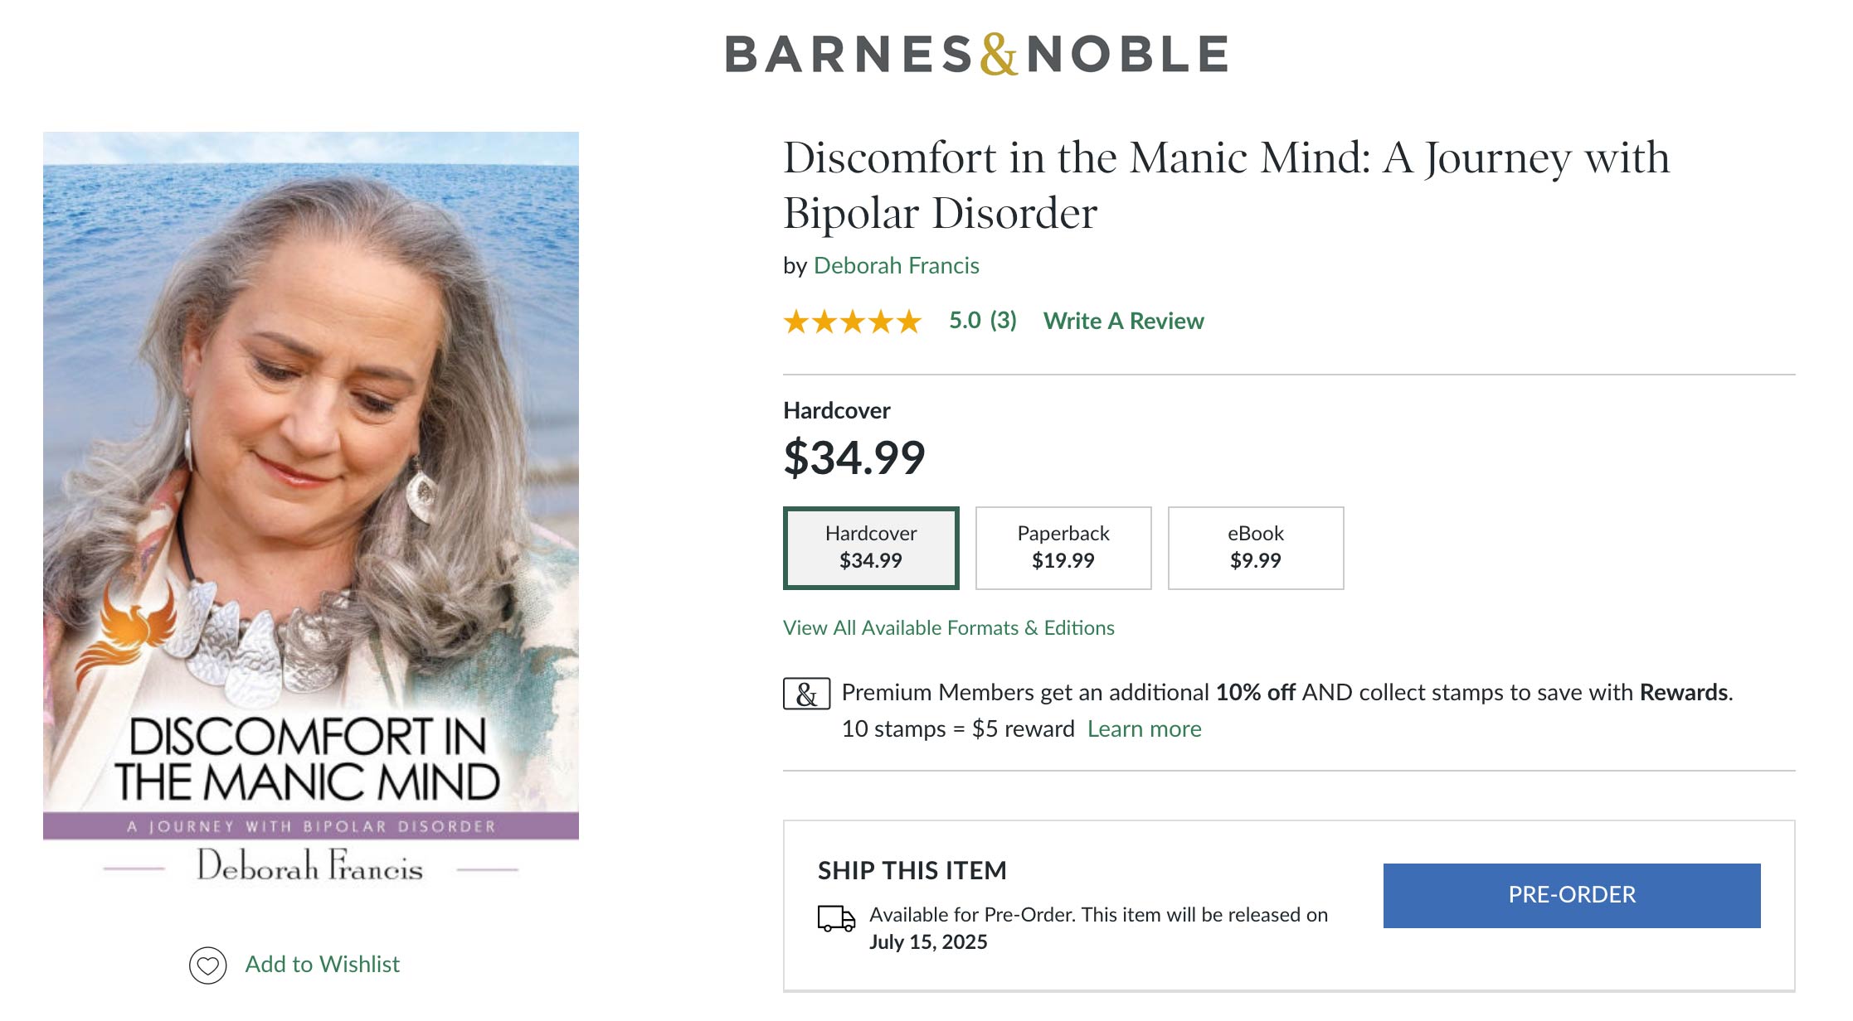Click the 5.0 (3) rating count
1853x1021 pixels.
(x=982, y=321)
